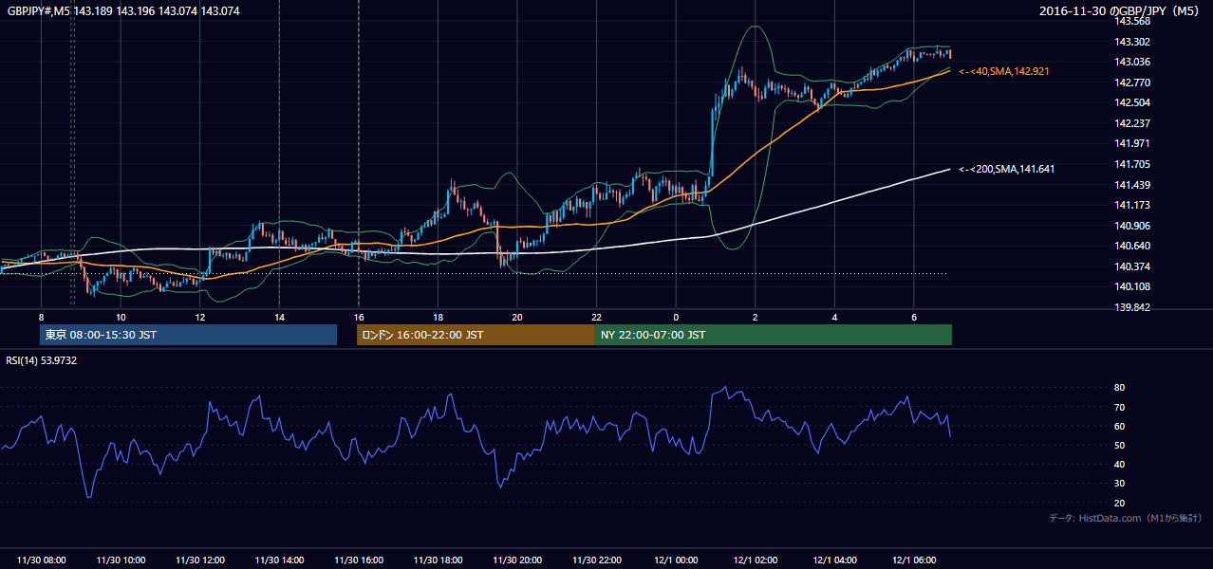Screen dimensions: 1213x569
Task: Click the RSI 50 level label
Action: [1120, 445]
